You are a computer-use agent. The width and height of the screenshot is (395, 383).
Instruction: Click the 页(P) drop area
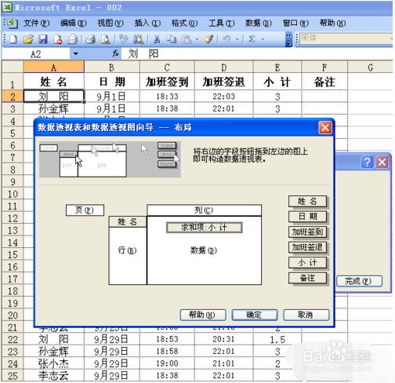coord(85,210)
